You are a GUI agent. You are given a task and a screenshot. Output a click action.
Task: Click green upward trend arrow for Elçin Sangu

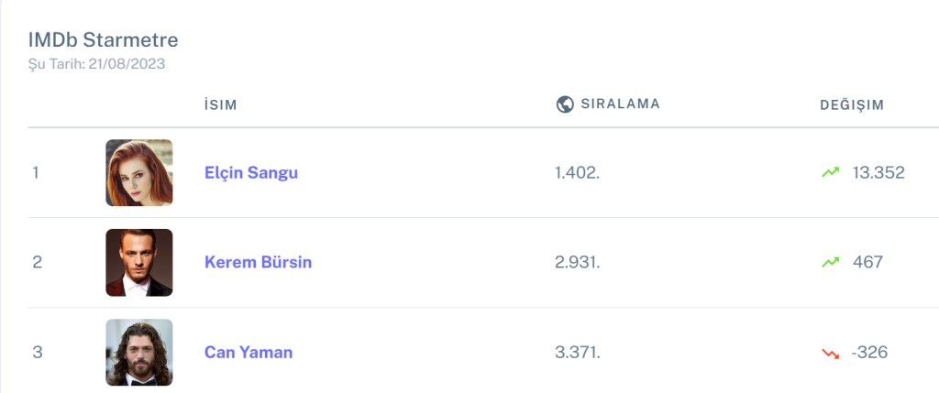831,172
